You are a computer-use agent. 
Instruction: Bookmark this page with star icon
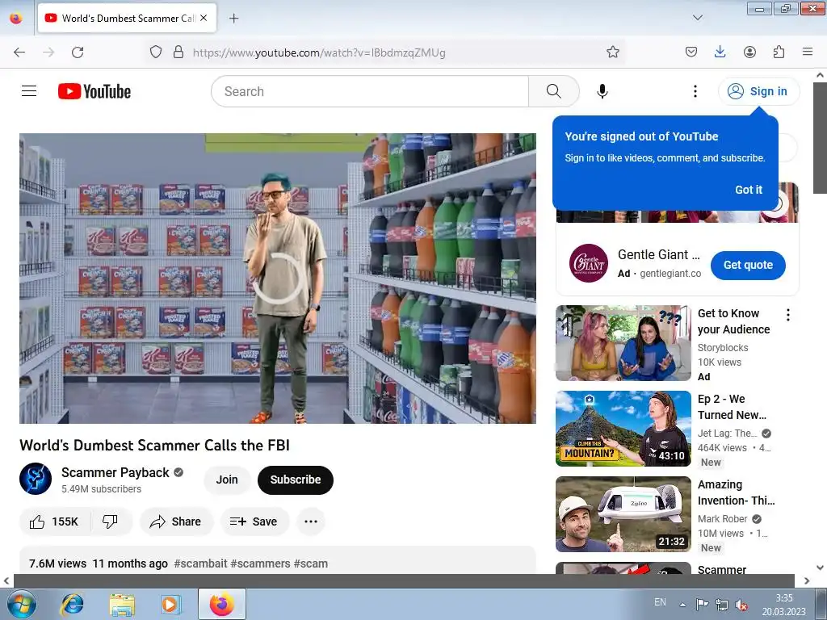click(612, 52)
